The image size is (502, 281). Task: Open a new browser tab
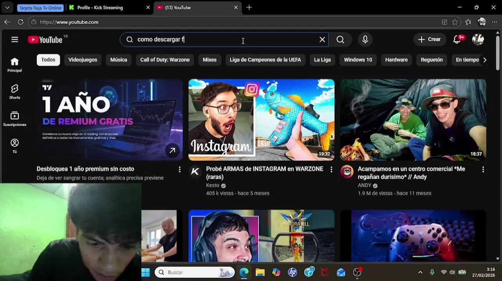pos(249,7)
